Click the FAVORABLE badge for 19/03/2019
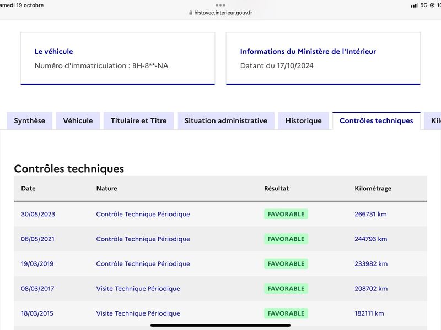 [x=286, y=264]
